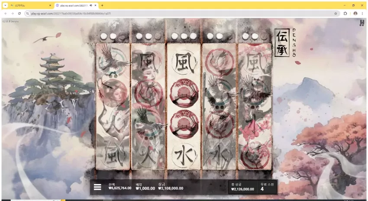This screenshot has height=201, width=368.
Task: Bookmark this page with the star icon
Action: [x=336, y=13]
